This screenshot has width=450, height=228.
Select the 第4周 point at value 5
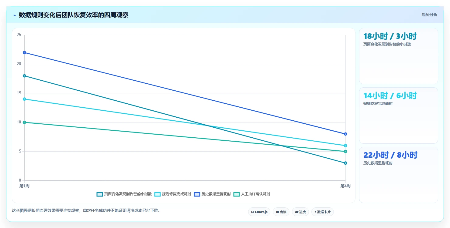pyautogui.click(x=345, y=151)
